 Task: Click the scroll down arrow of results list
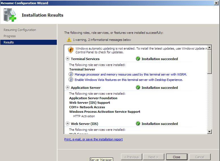(x=209, y=131)
